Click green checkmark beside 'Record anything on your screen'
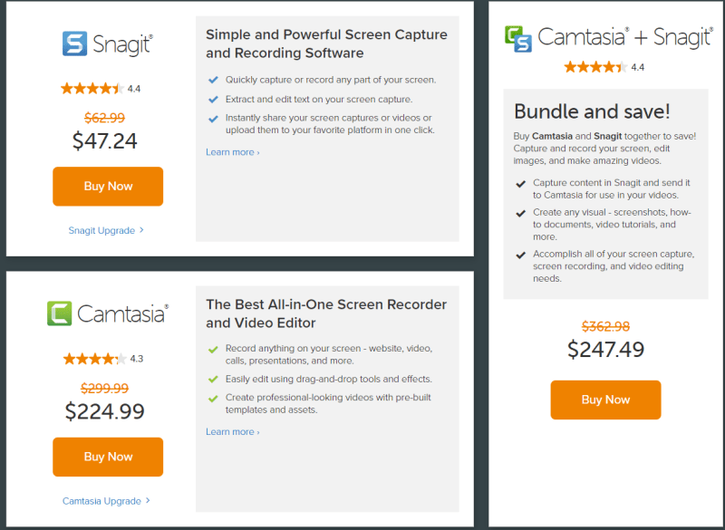This screenshot has height=530, width=725. coord(213,349)
